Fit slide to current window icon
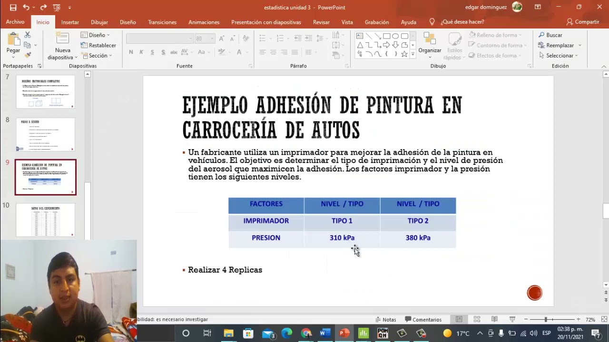 pos(604,320)
